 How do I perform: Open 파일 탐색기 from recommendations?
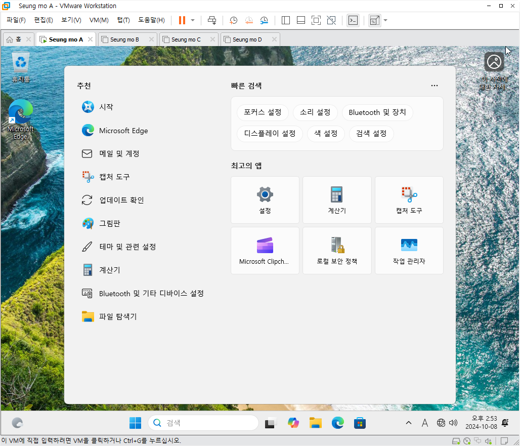click(109, 316)
